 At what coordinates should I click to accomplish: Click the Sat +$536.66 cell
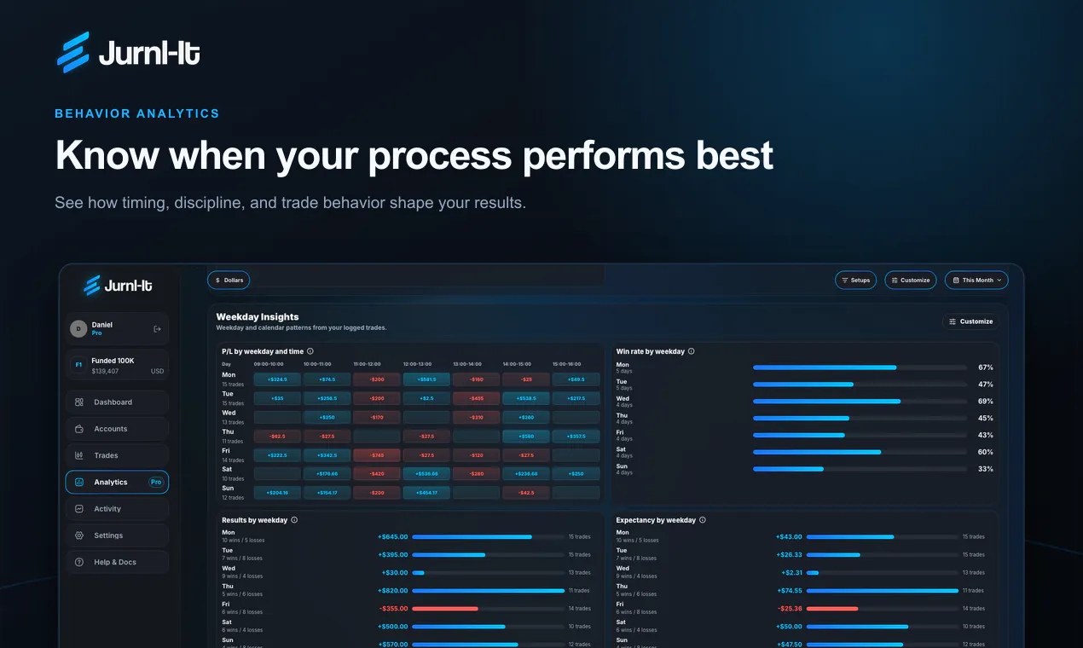point(426,474)
